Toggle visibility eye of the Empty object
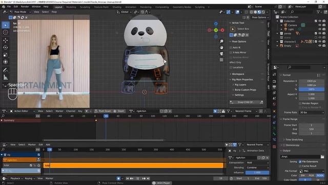Viewport: 328px width, 185px height. (x=320, y=46)
